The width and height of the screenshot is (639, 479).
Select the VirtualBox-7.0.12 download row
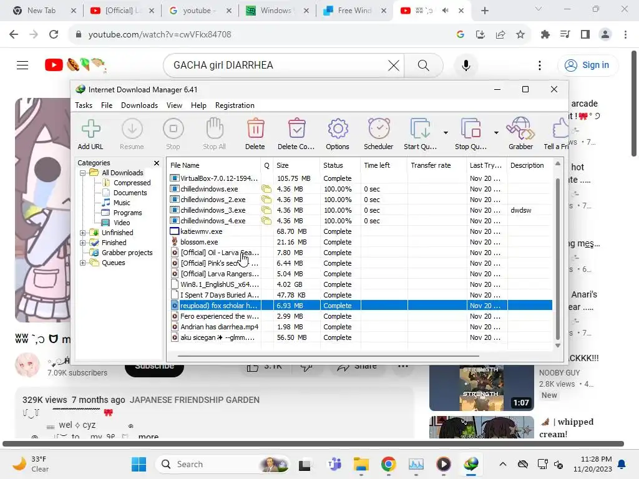(x=361, y=178)
